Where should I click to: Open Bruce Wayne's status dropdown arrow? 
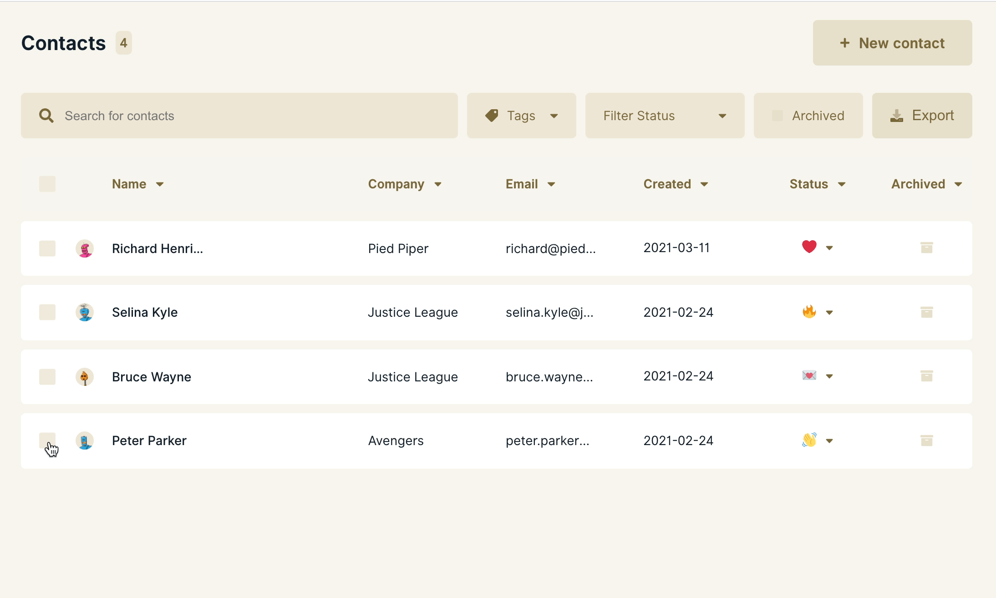829,376
